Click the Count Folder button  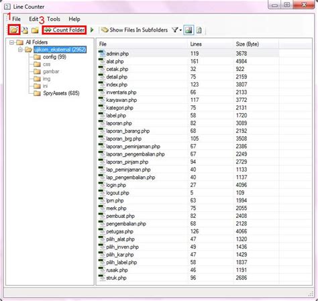tap(64, 30)
